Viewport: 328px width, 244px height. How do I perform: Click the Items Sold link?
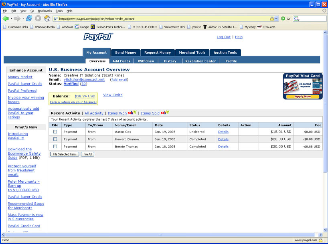click(x=150, y=113)
